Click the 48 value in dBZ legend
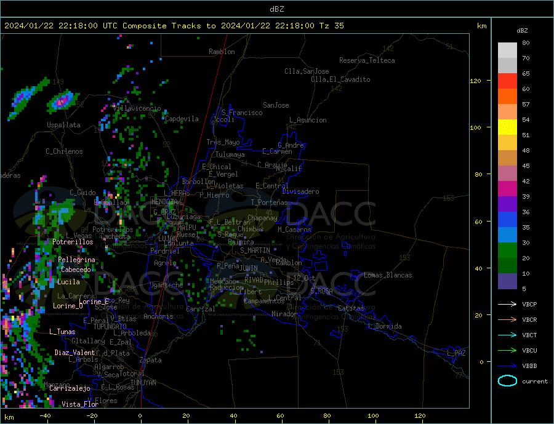The height and width of the screenshot is (424, 554). pos(526,151)
